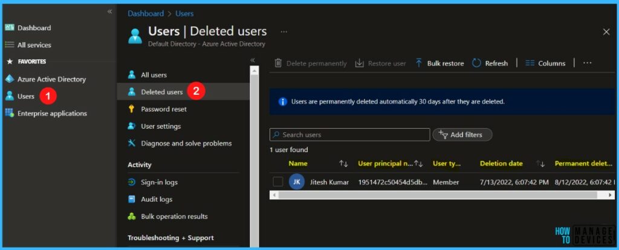Open Audit logs
Screen dimensions: 619x250
(x=157, y=199)
